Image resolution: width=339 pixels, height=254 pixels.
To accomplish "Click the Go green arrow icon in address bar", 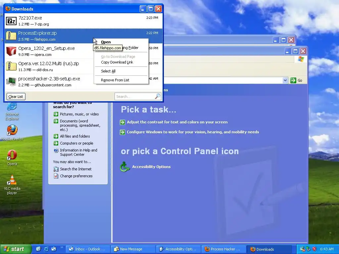I will coord(293,80).
